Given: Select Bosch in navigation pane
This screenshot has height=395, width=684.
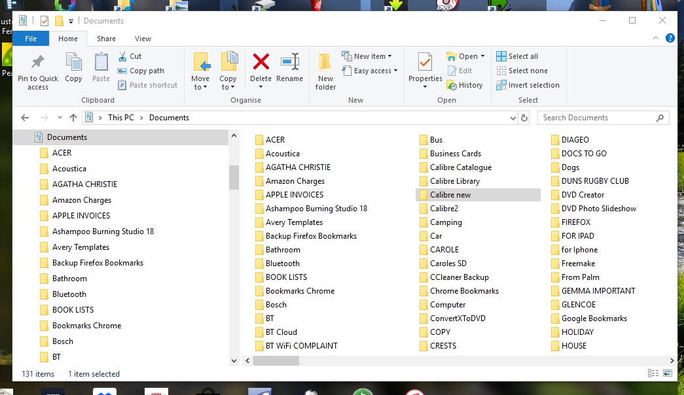Looking at the screenshot, I should 62,341.
